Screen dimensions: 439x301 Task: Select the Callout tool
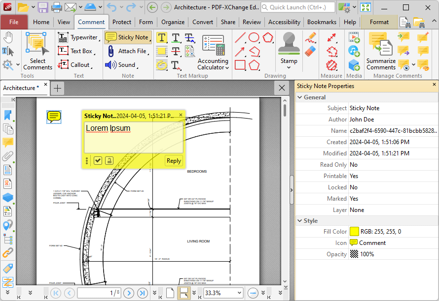(75, 65)
